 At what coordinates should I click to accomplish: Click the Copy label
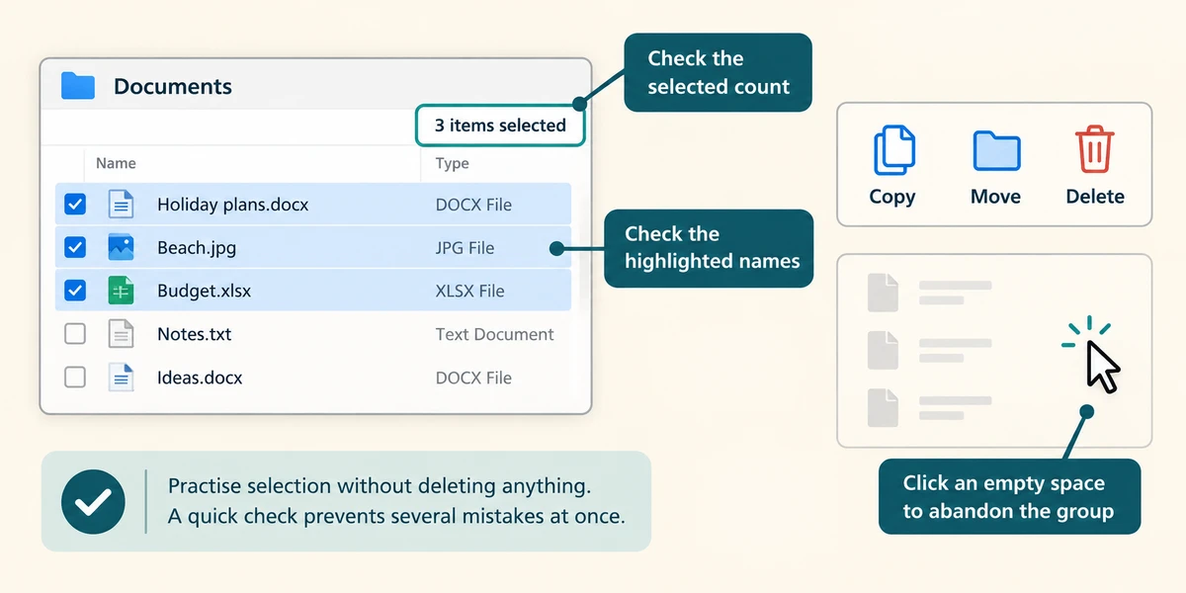[892, 197]
